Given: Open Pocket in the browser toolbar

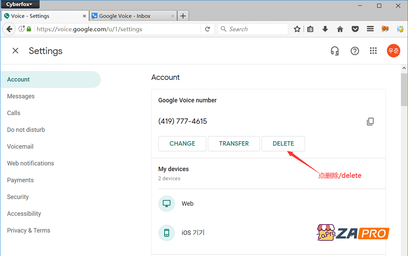Looking at the screenshot, I should (x=355, y=29).
